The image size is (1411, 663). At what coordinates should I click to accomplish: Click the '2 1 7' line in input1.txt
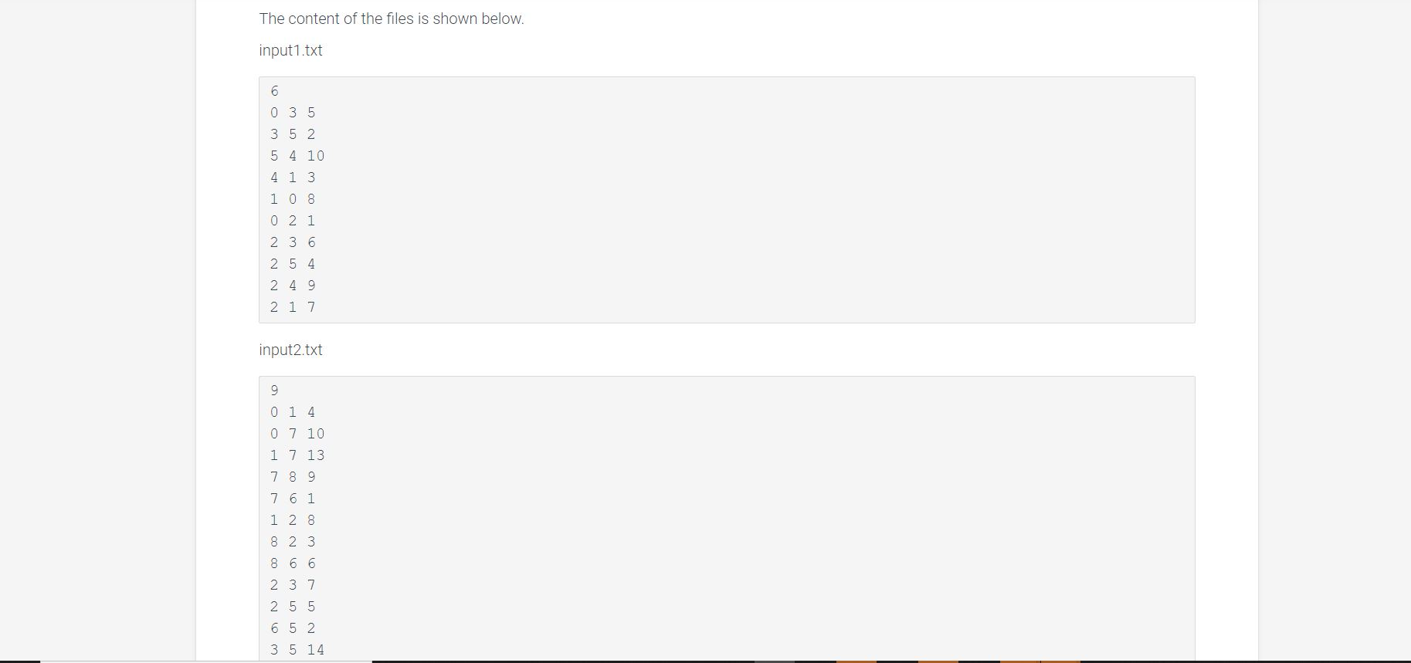293,307
